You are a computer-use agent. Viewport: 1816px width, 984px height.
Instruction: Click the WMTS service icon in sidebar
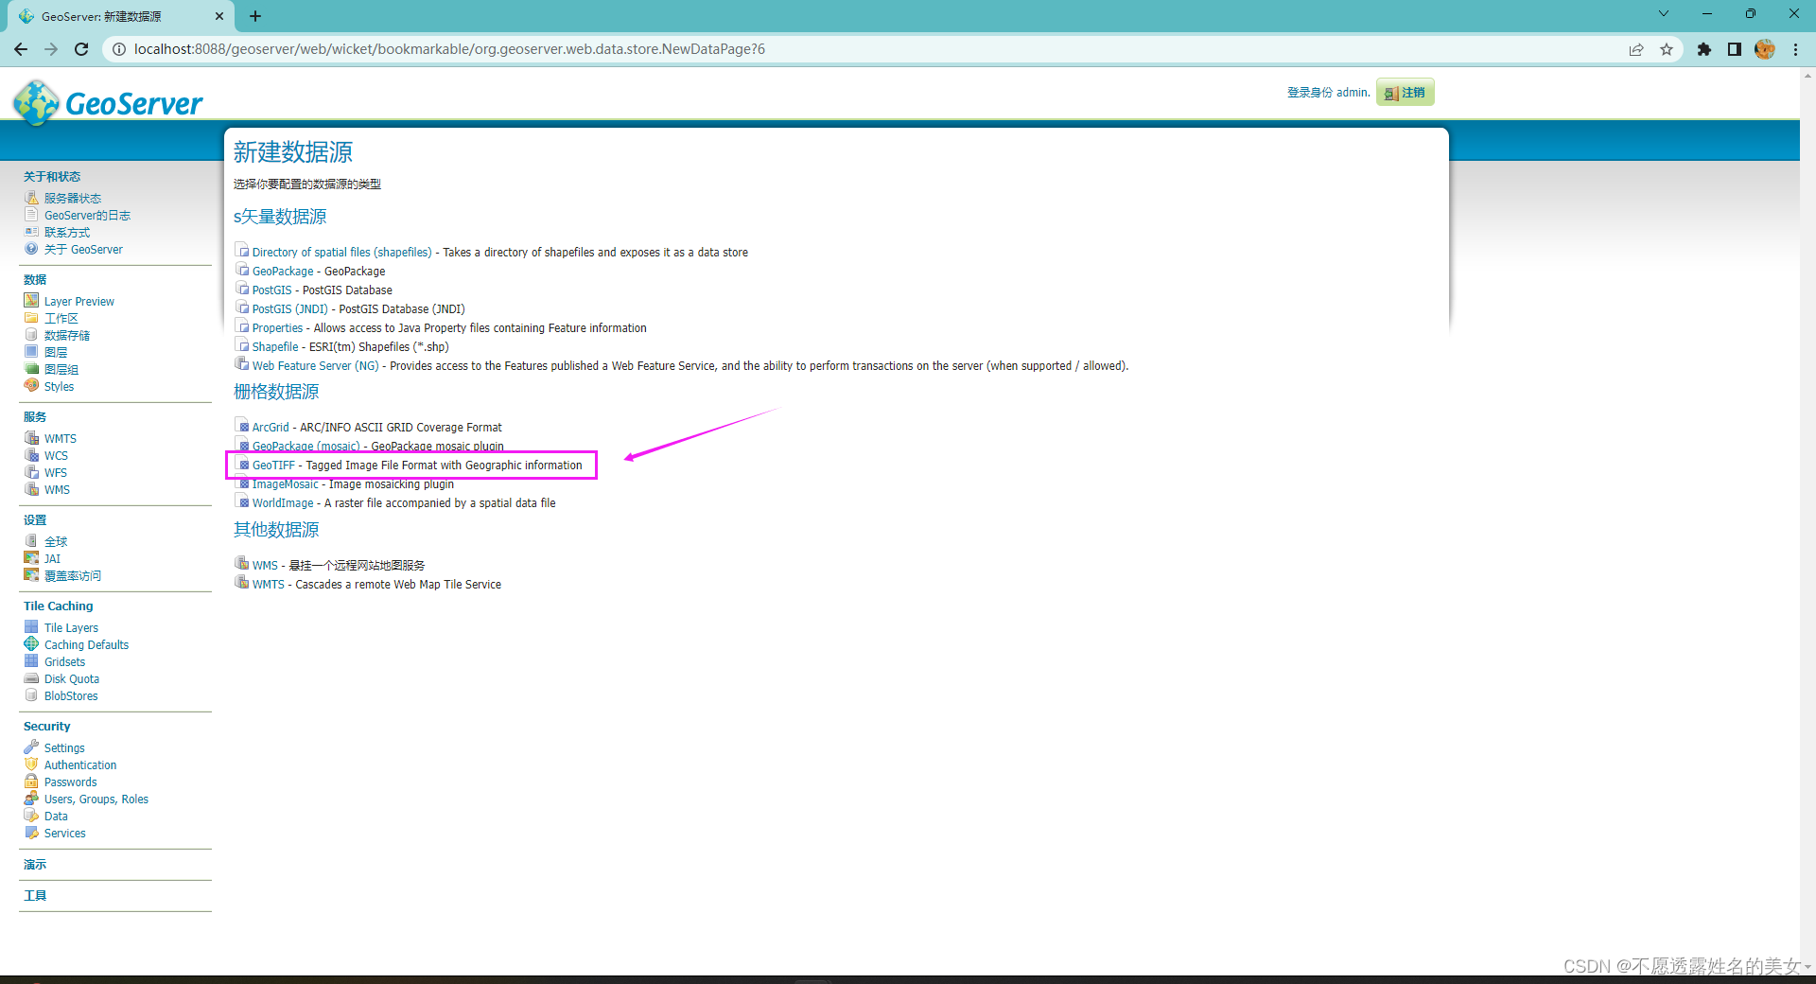pyautogui.click(x=31, y=438)
